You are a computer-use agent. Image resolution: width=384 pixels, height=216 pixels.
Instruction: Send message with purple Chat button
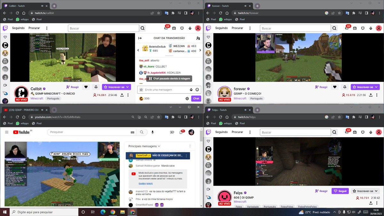click(x=196, y=99)
